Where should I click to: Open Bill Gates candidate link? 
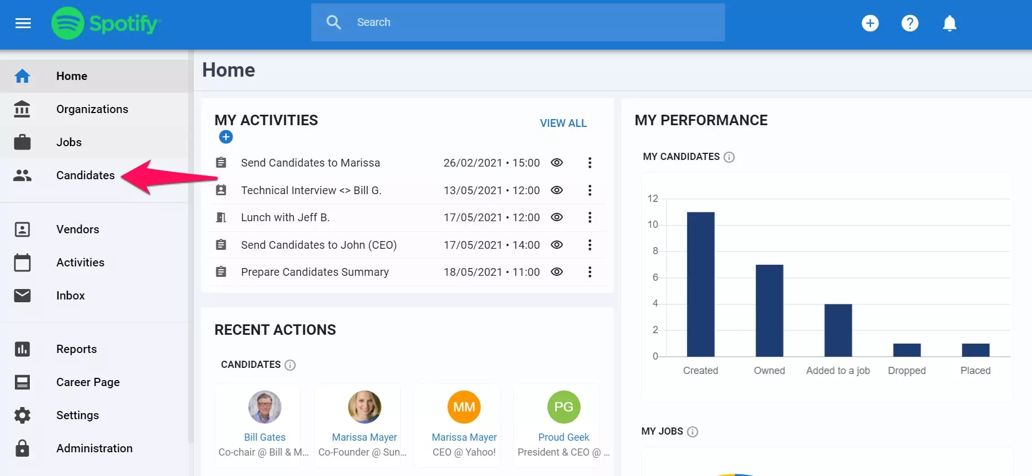click(x=265, y=437)
